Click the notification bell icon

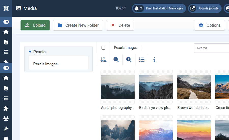point(137,8)
